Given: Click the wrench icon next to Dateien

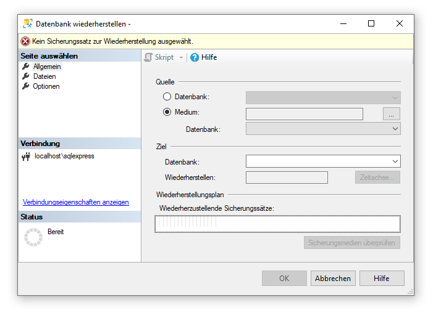Looking at the screenshot, I should pyautogui.click(x=26, y=76).
